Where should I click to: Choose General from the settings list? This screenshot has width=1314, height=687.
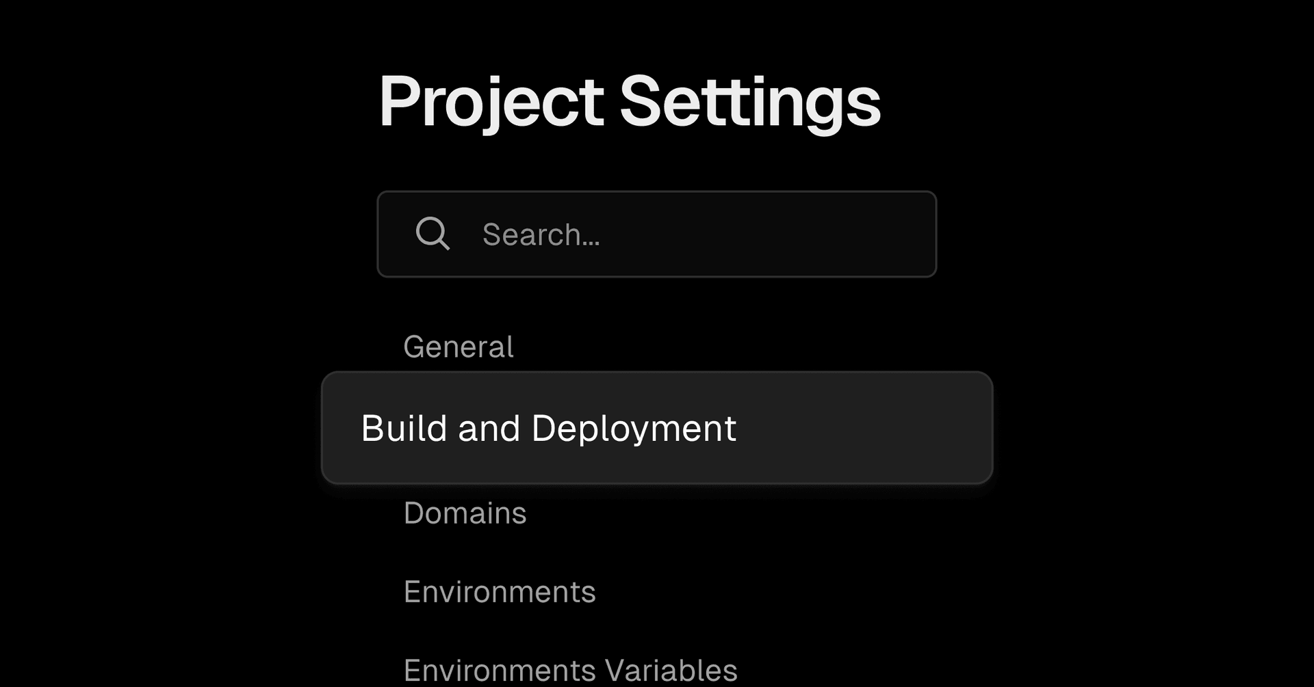458,347
